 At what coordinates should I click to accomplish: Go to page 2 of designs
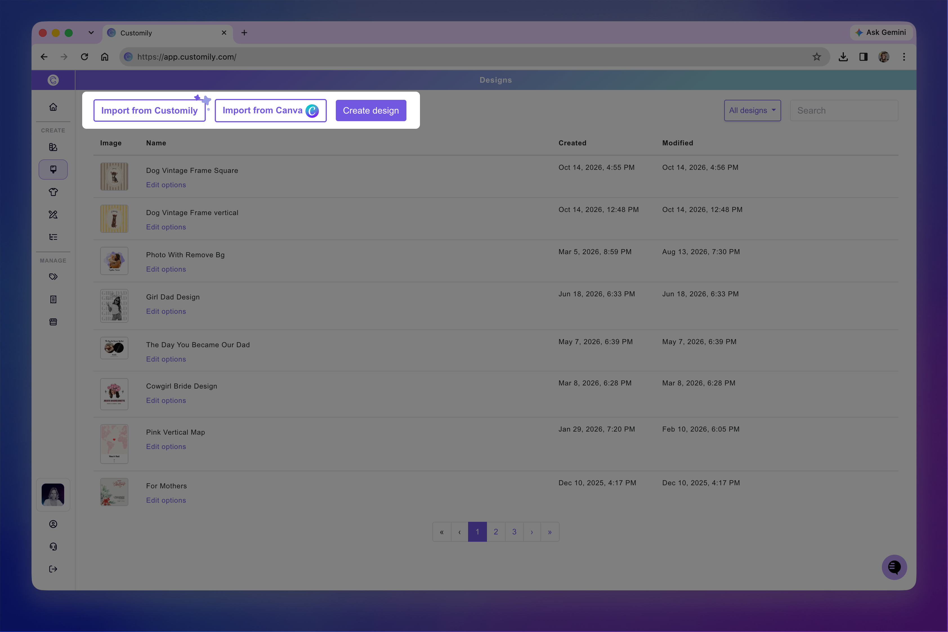[496, 532]
